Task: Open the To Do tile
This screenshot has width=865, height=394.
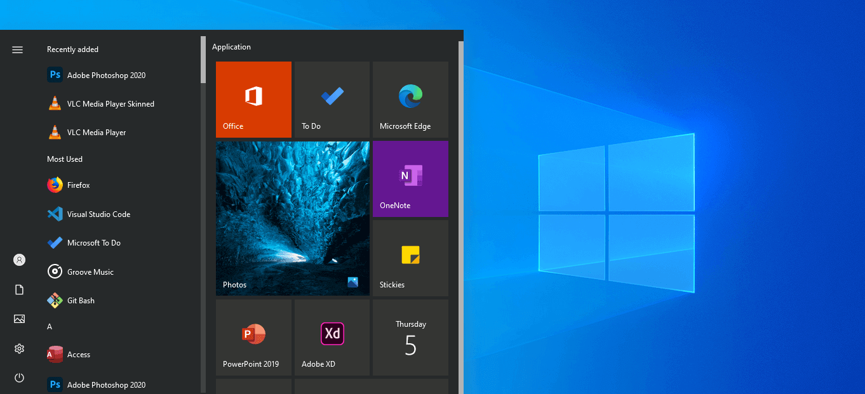Action: pyautogui.click(x=332, y=100)
